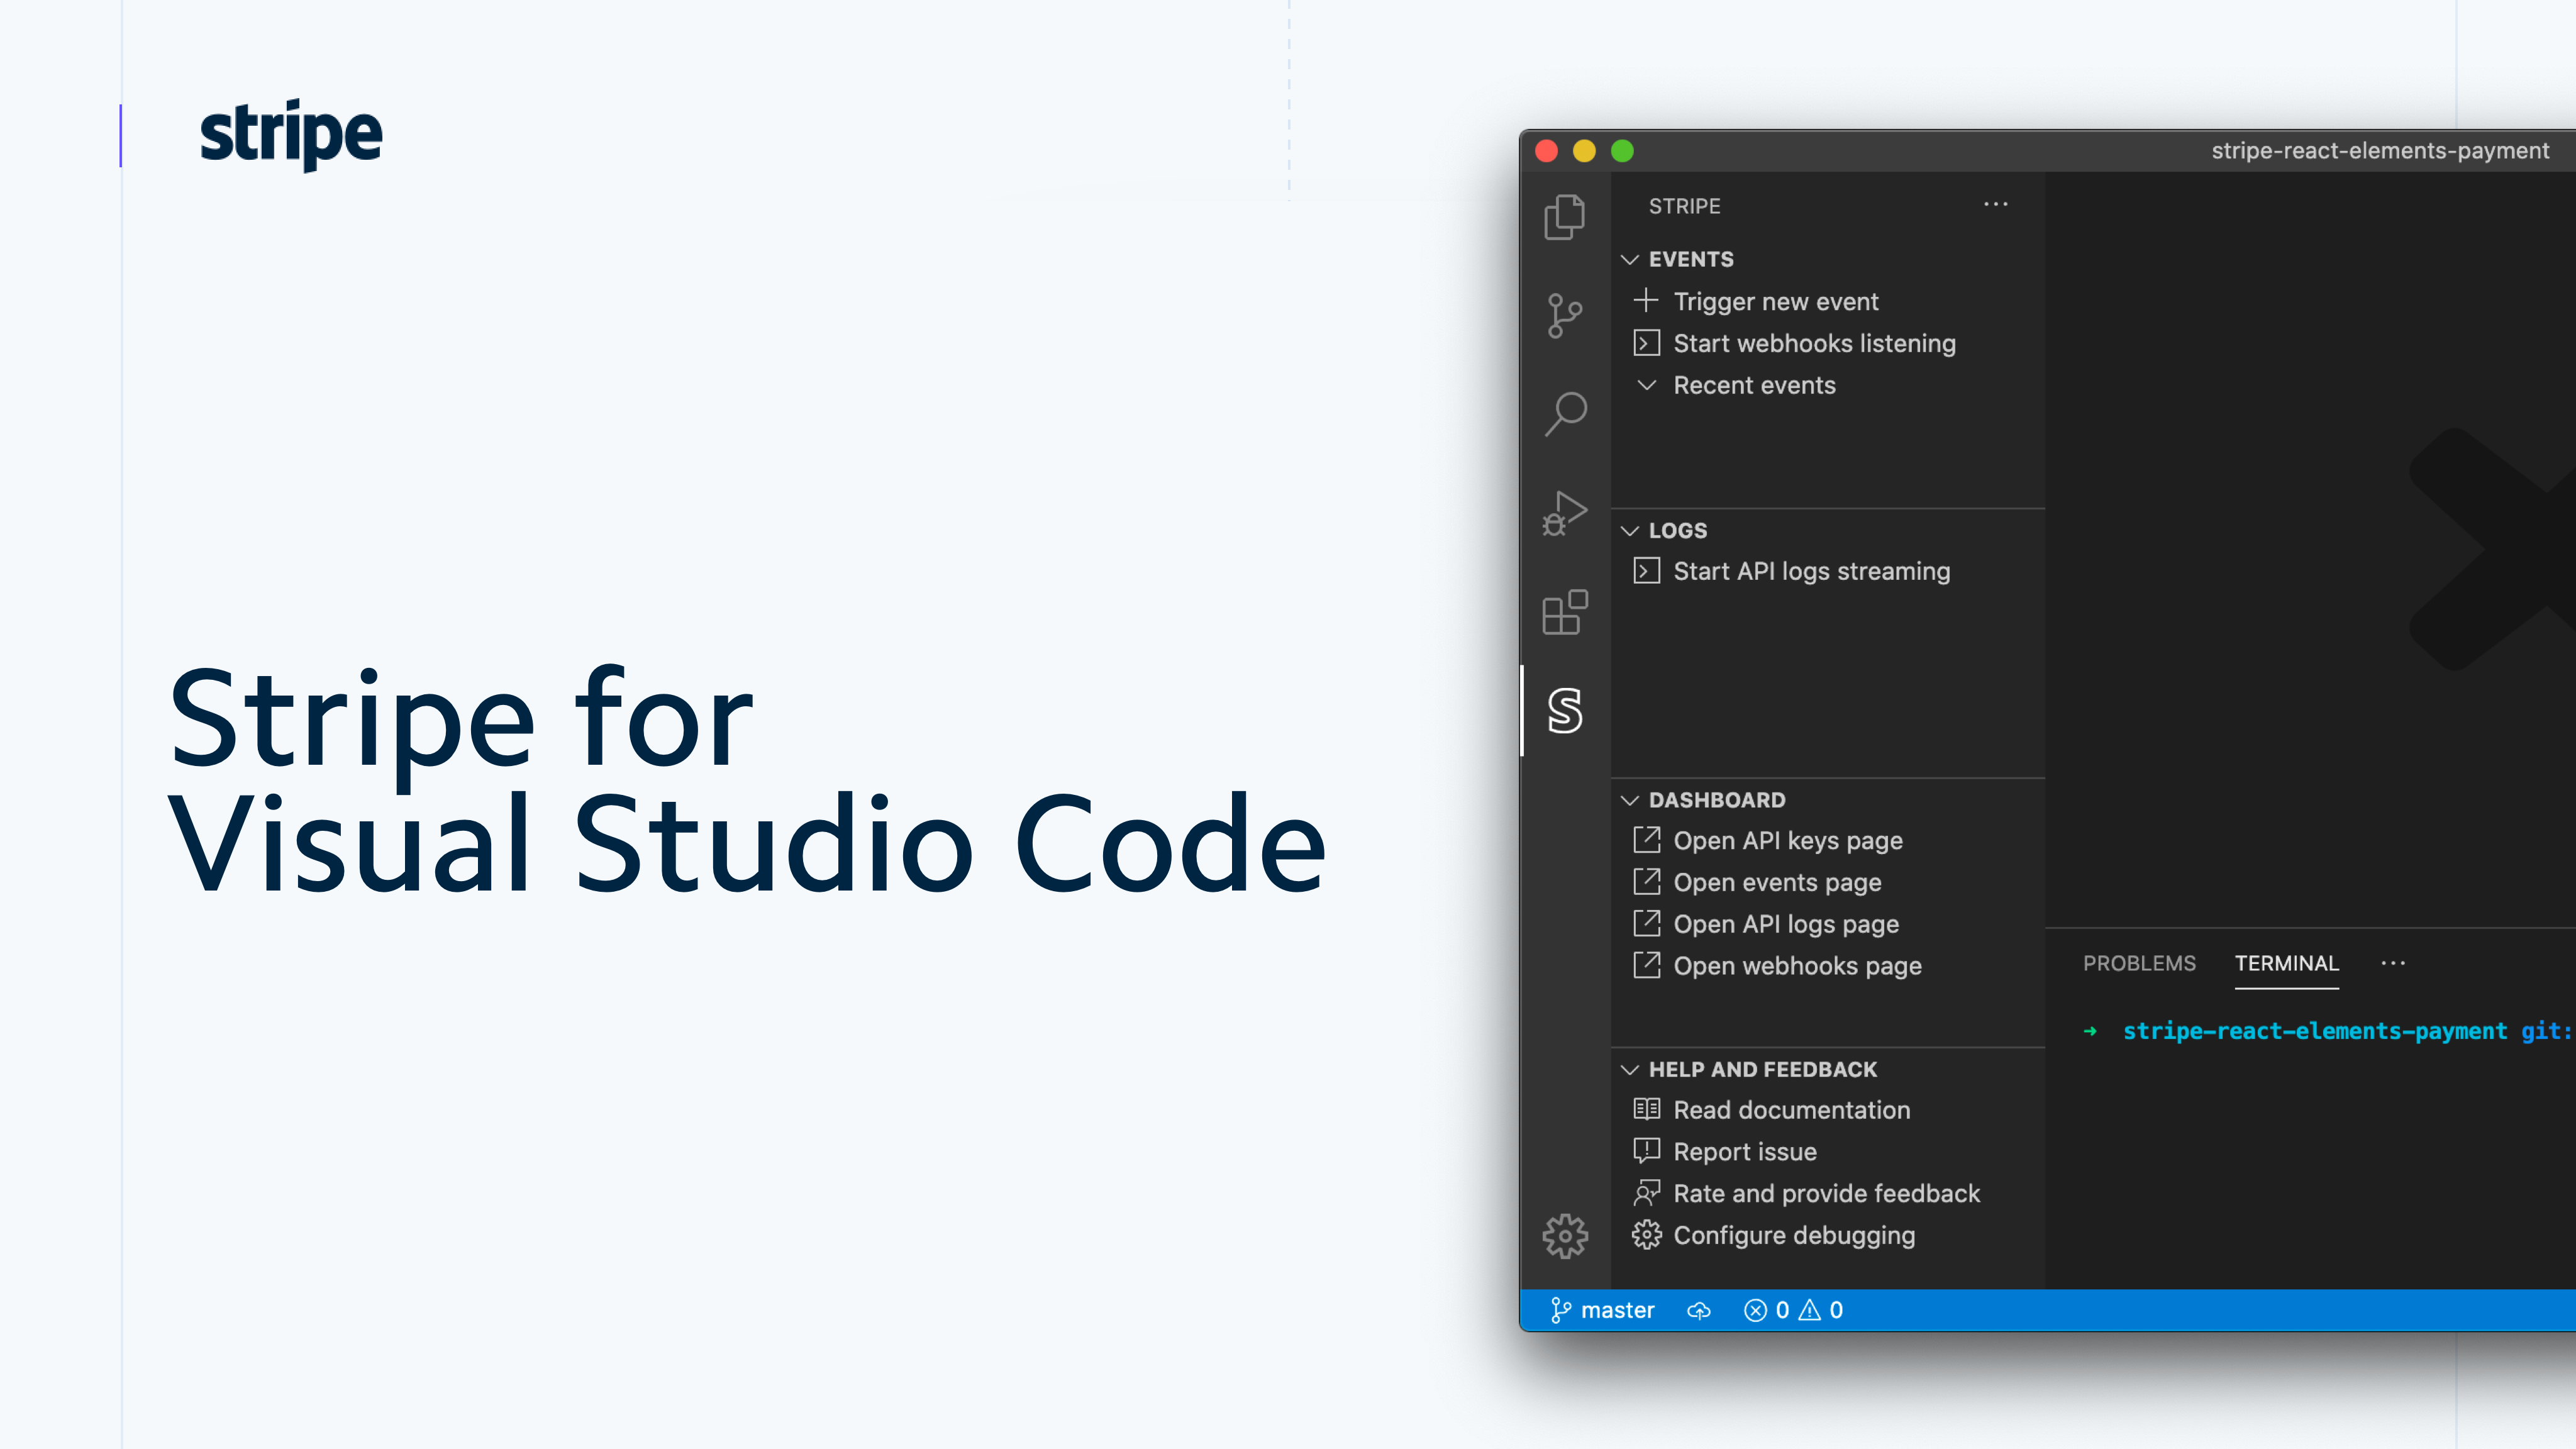Open the Search view icon

point(1564,413)
